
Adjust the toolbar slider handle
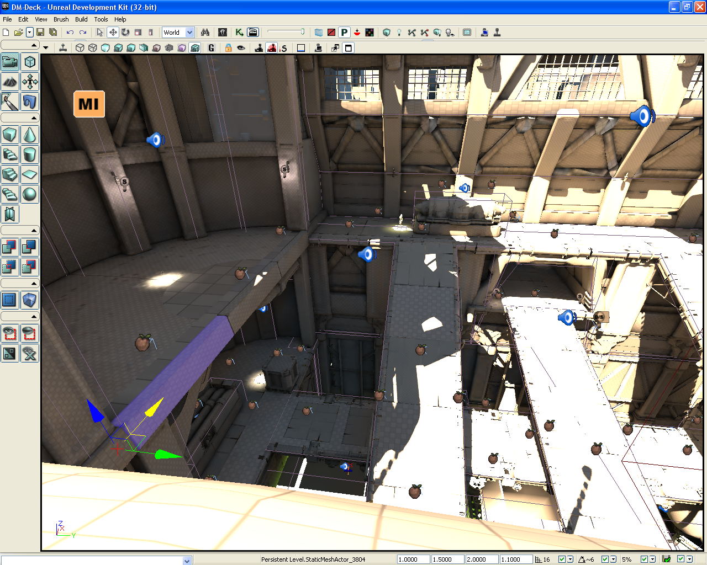[302, 32]
